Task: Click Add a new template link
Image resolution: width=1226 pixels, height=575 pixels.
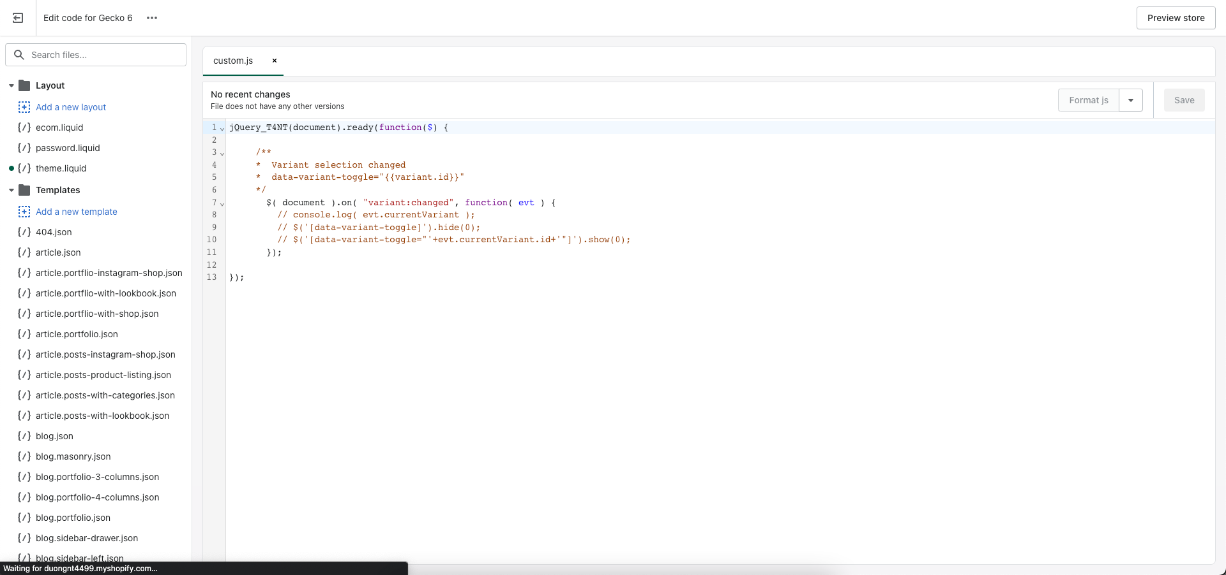Action: (x=77, y=212)
